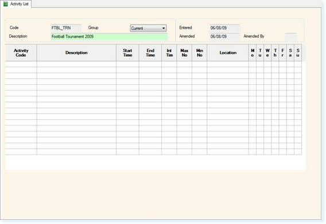Click the Entered label

click(x=185, y=27)
